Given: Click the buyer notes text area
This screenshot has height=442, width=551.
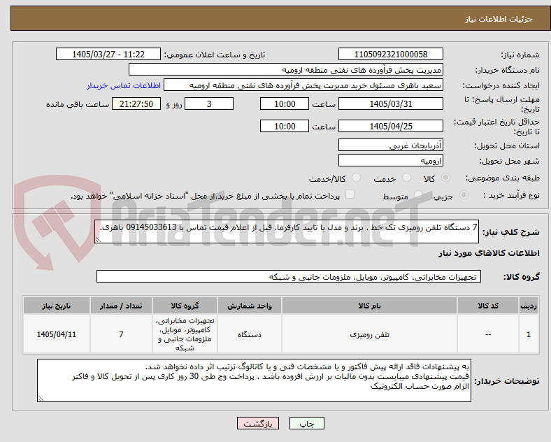Looking at the screenshot, I should click(254, 380).
